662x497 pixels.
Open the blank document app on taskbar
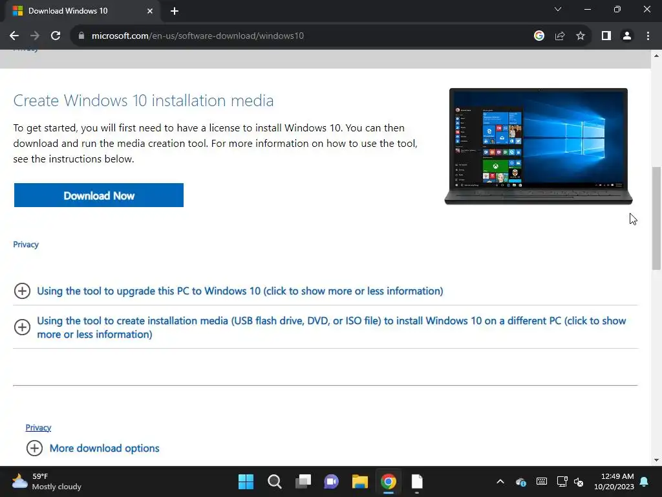click(x=417, y=481)
